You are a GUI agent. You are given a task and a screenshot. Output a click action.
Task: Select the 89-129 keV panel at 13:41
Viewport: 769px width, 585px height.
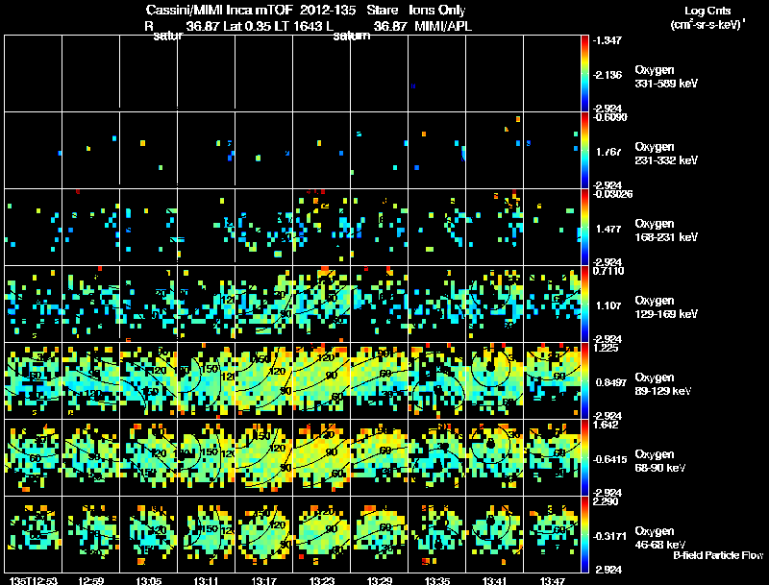coord(494,380)
